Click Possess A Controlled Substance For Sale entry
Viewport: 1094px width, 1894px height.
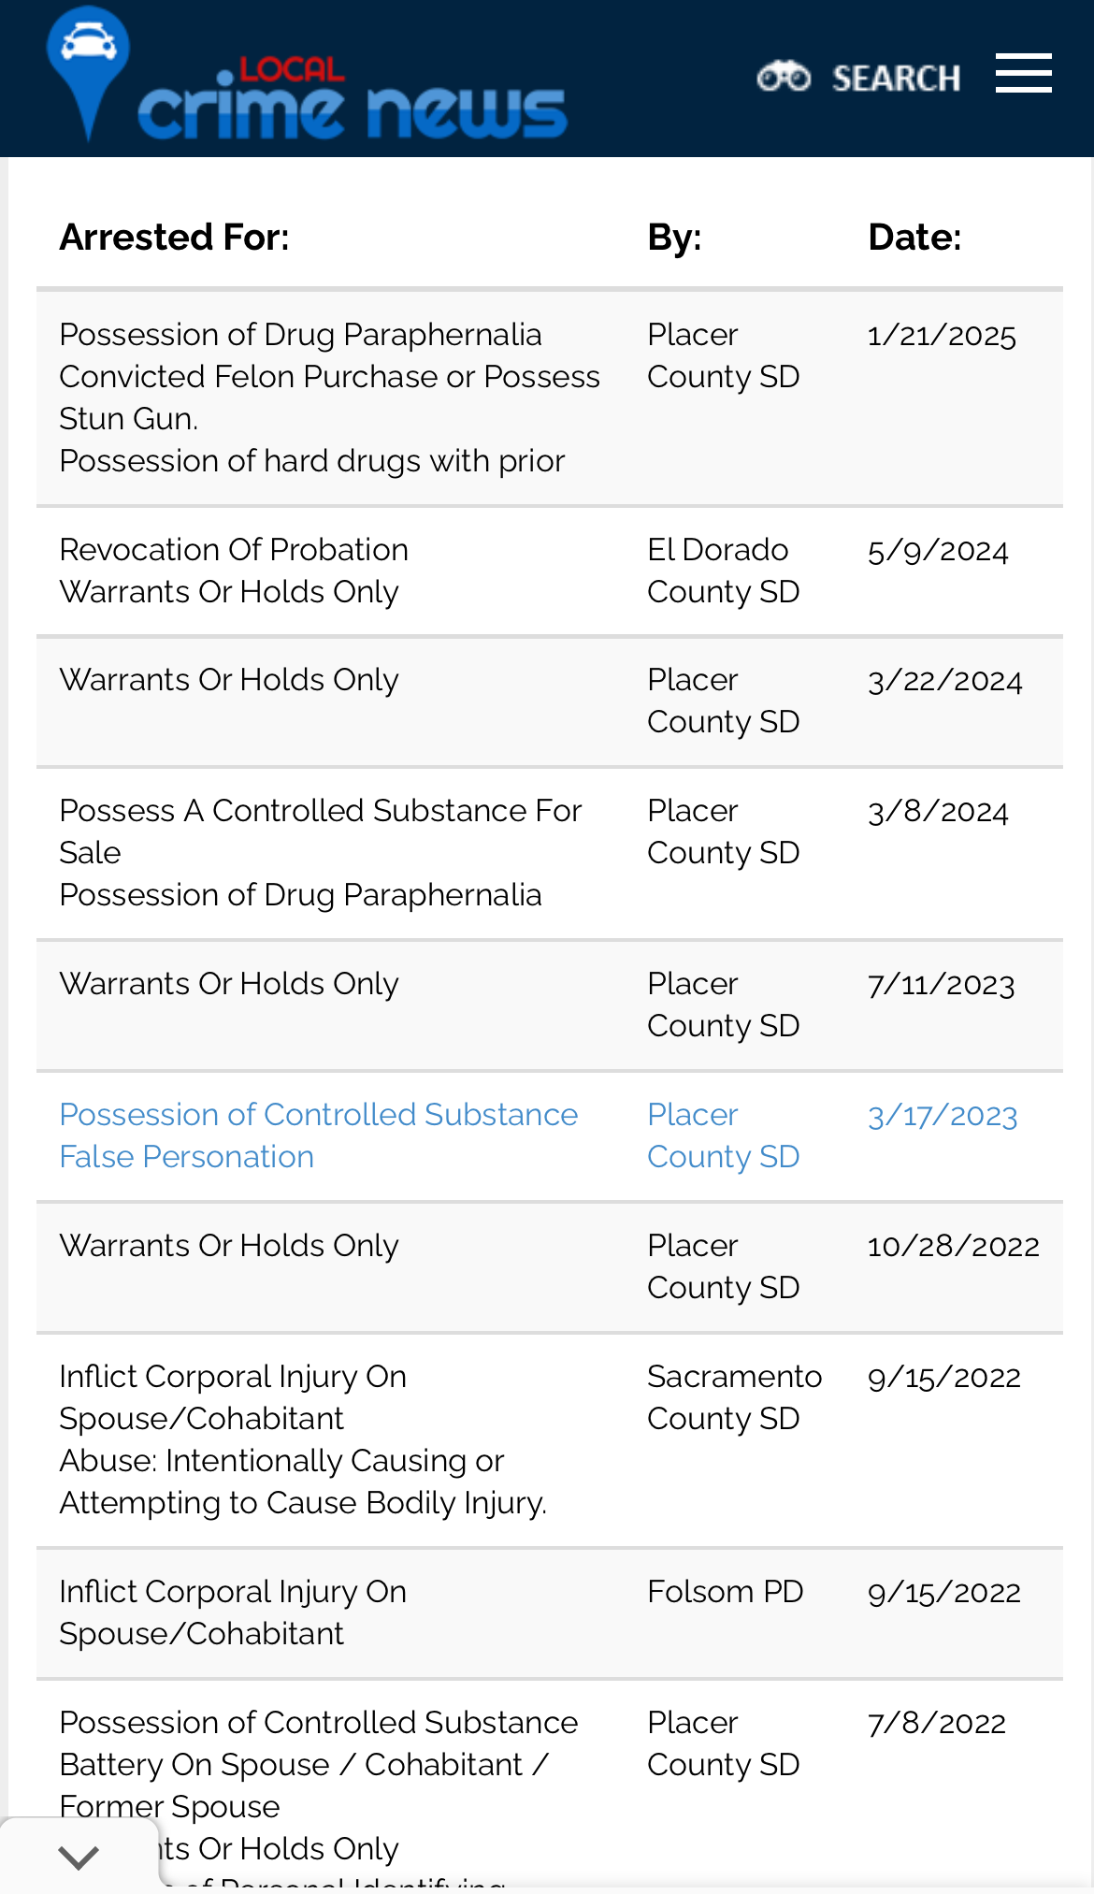[x=320, y=831]
